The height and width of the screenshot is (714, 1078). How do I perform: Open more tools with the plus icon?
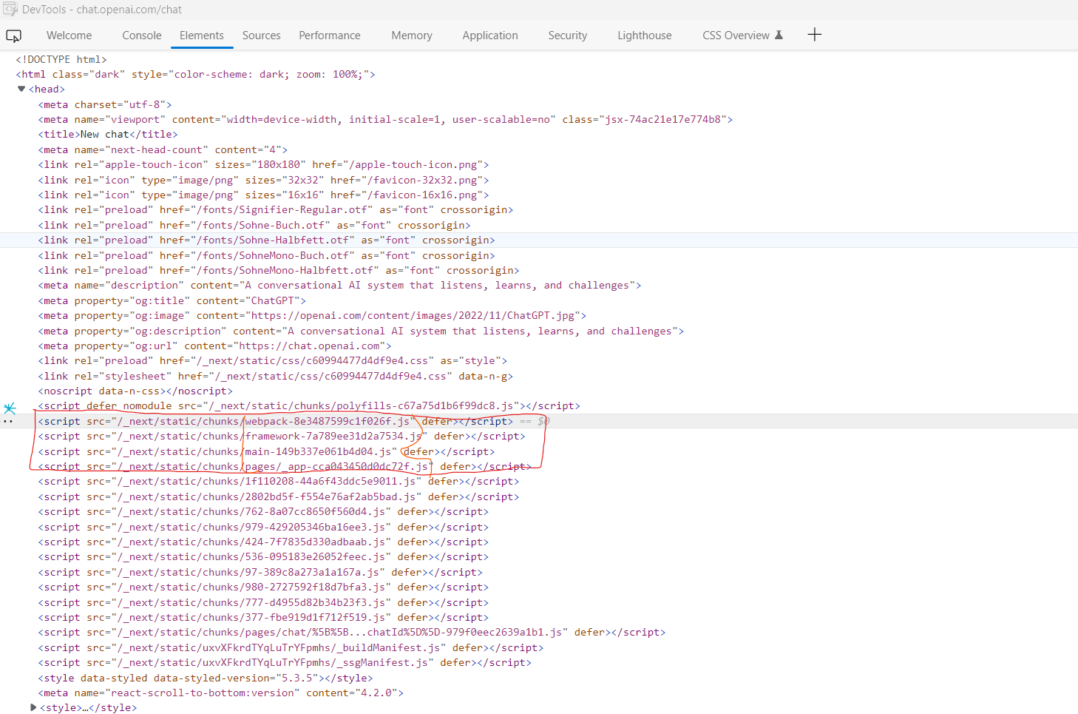pyautogui.click(x=814, y=34)
